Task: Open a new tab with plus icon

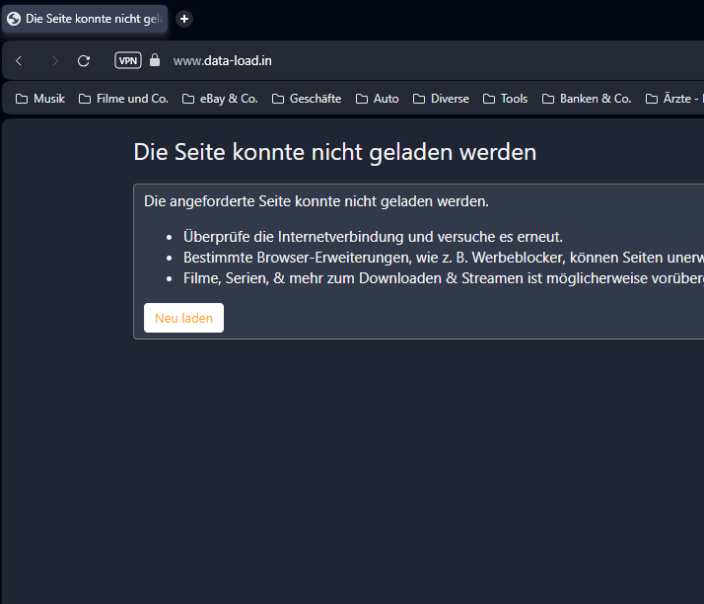Action: coord(184,19)
